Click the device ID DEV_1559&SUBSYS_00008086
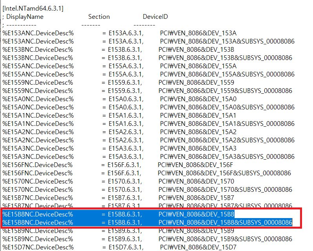The width and height of the screenshot is (313, 251). pos(225,91)
